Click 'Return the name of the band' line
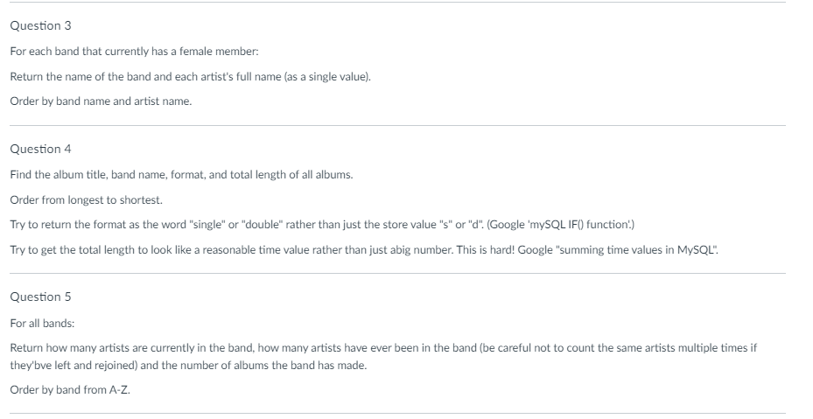 tap(190, 77)
